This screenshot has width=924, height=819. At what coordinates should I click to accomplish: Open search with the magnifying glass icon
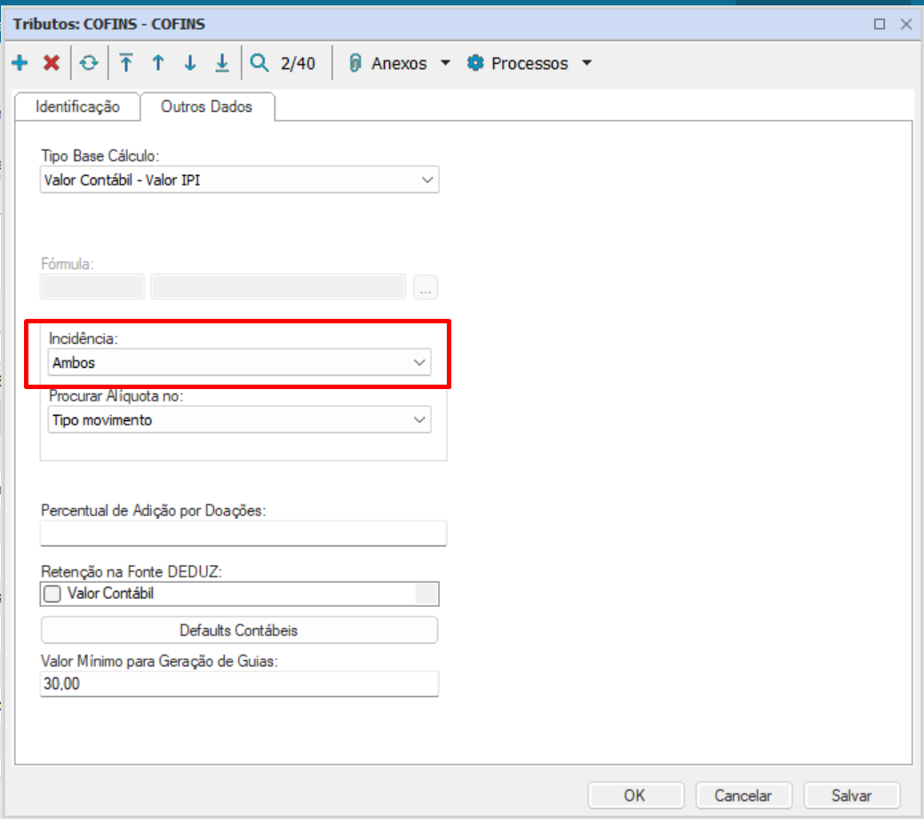click(x=259, y=63)
